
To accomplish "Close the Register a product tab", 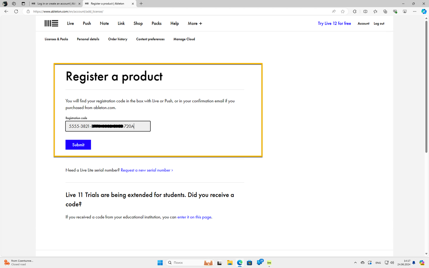I will [x=133, y=4].
